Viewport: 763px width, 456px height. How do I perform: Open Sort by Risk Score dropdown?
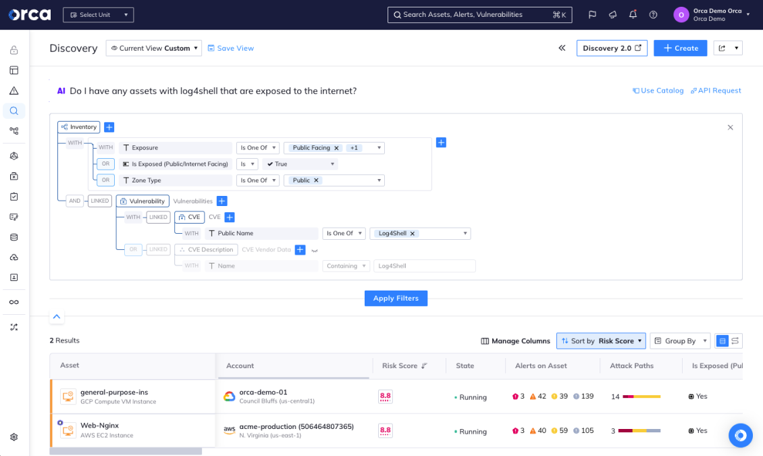click(601, 341)
